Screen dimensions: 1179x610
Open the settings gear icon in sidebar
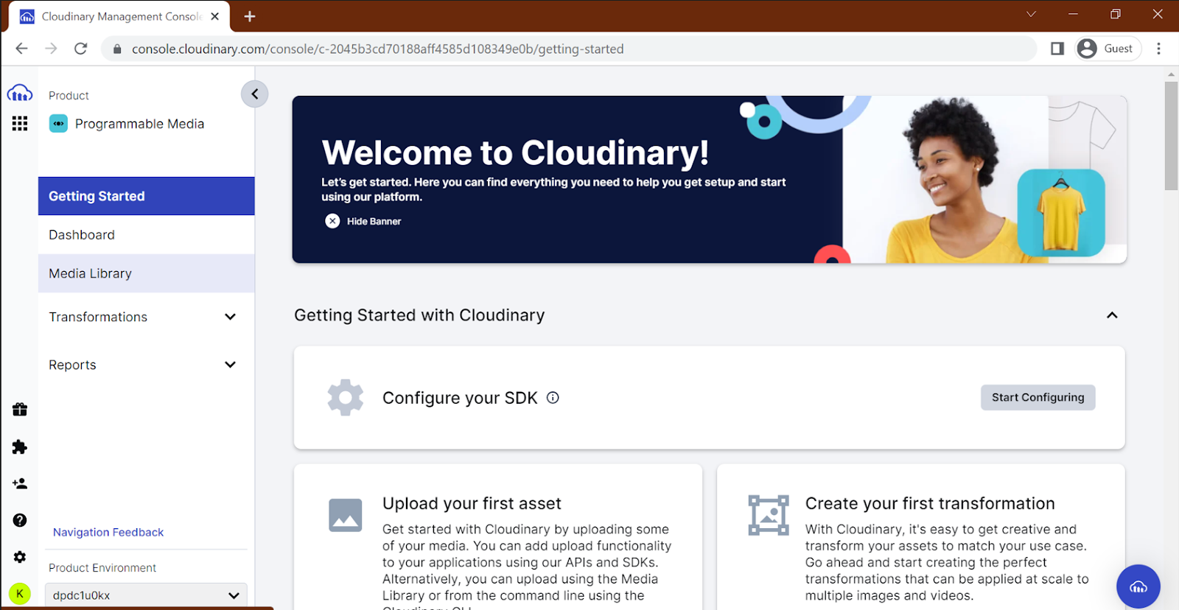point(20,557)
